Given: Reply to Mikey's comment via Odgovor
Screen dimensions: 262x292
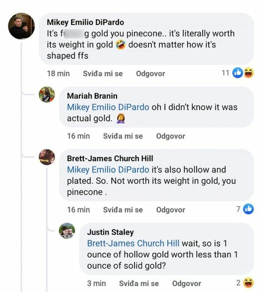Looking at the screenshot, I should coord(150,74).
